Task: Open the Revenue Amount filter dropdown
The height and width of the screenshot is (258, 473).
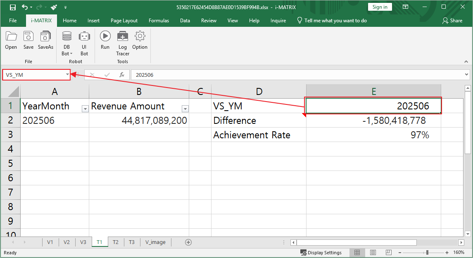Action: pyautogui.click(x=185, y=109)
